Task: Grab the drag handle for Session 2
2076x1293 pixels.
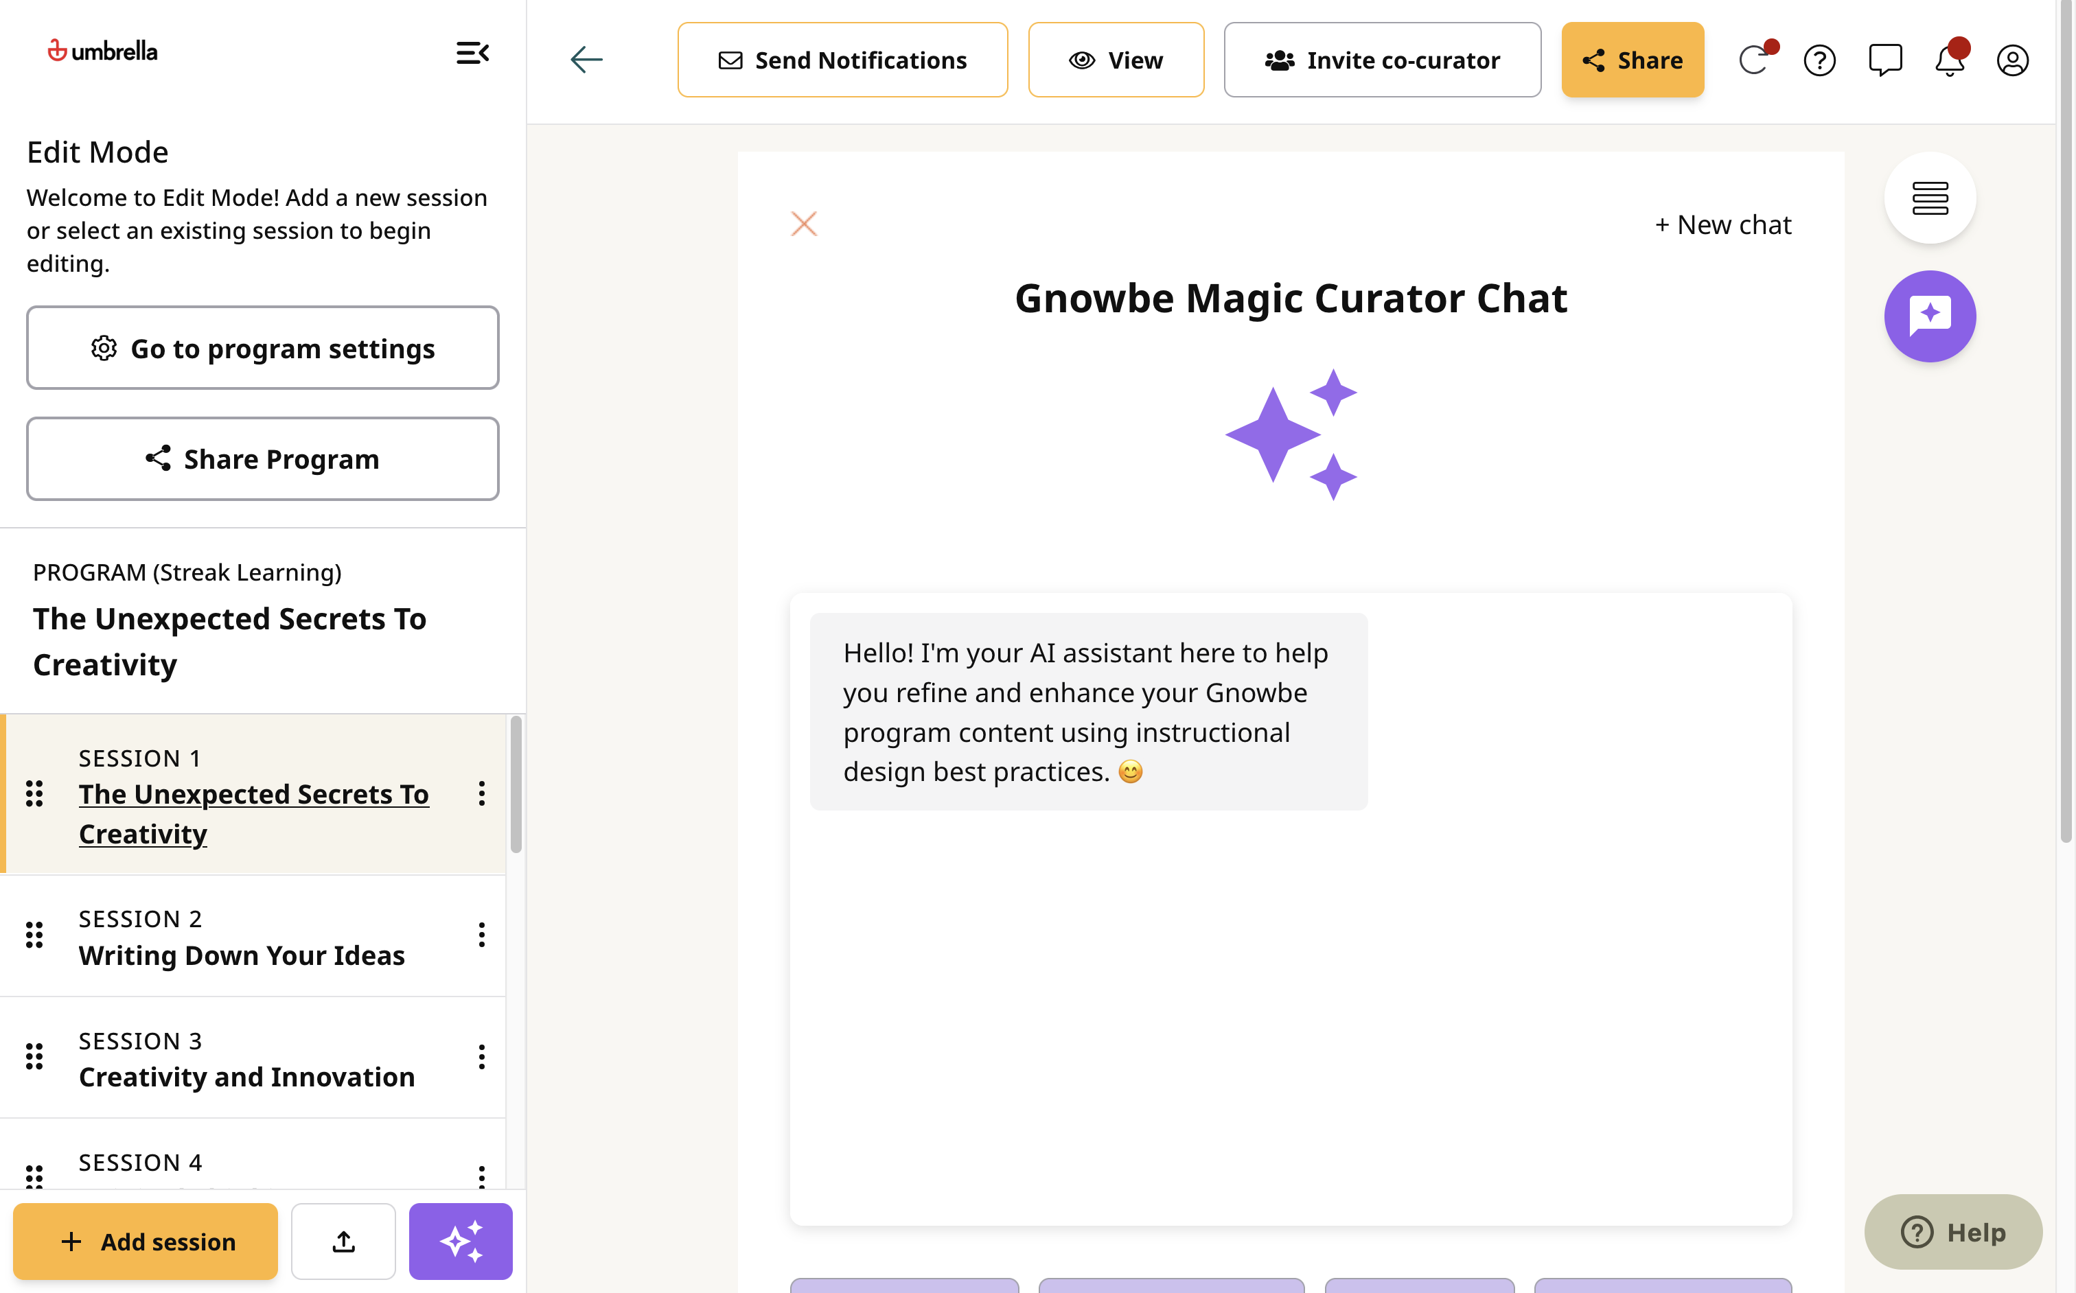Action: pos(34,935)
